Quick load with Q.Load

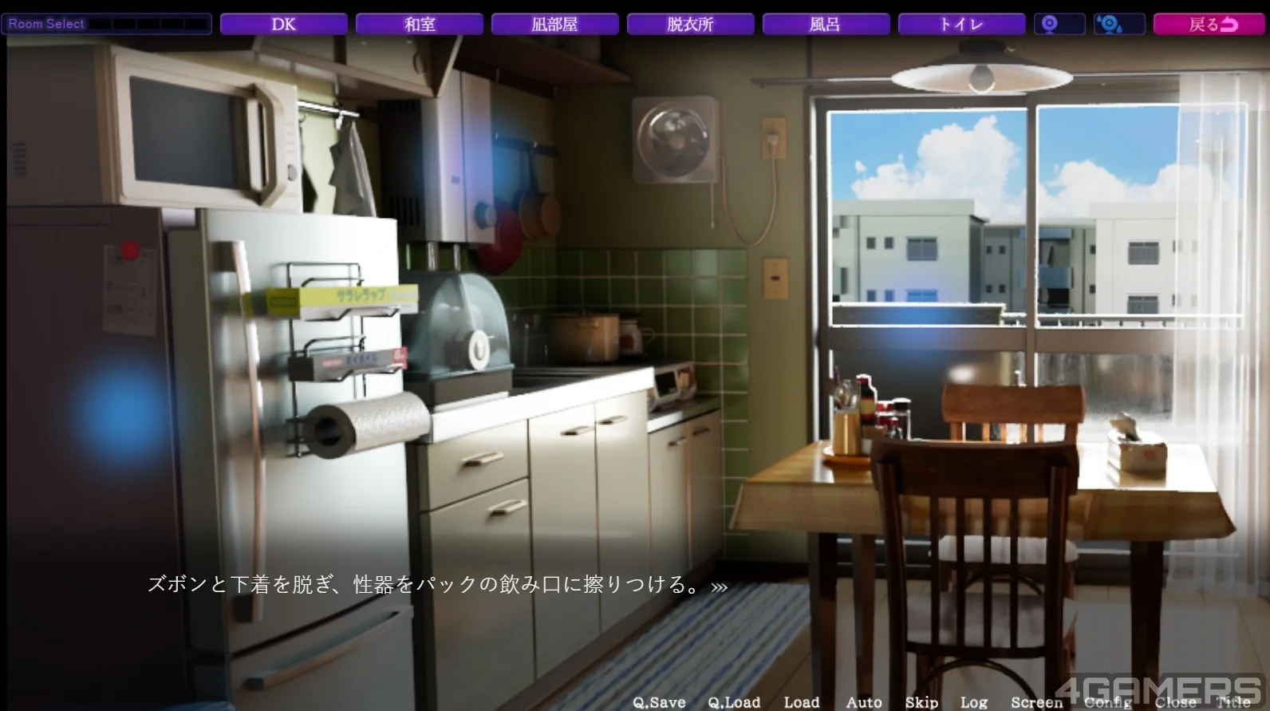[x=734, y=702]
